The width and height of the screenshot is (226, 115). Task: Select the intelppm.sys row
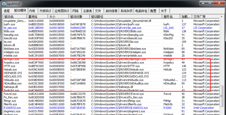(111, 52)
